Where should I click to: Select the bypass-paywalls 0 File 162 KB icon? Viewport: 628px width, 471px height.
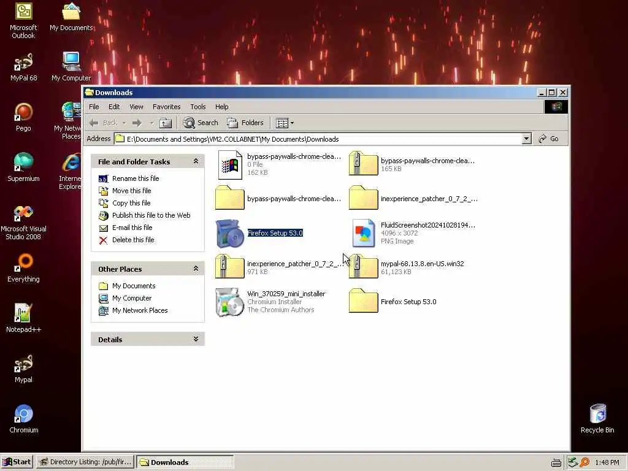tap(230, 164)
